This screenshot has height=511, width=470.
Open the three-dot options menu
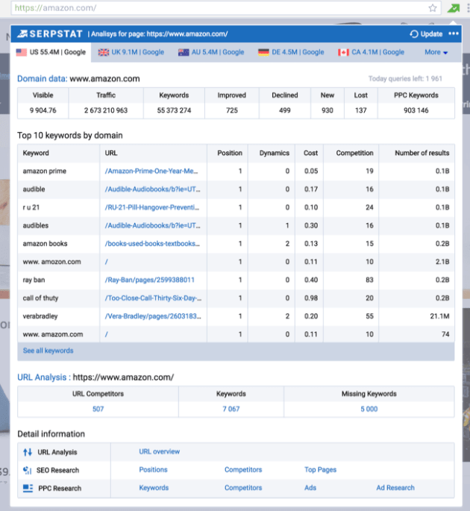(454, 34)
